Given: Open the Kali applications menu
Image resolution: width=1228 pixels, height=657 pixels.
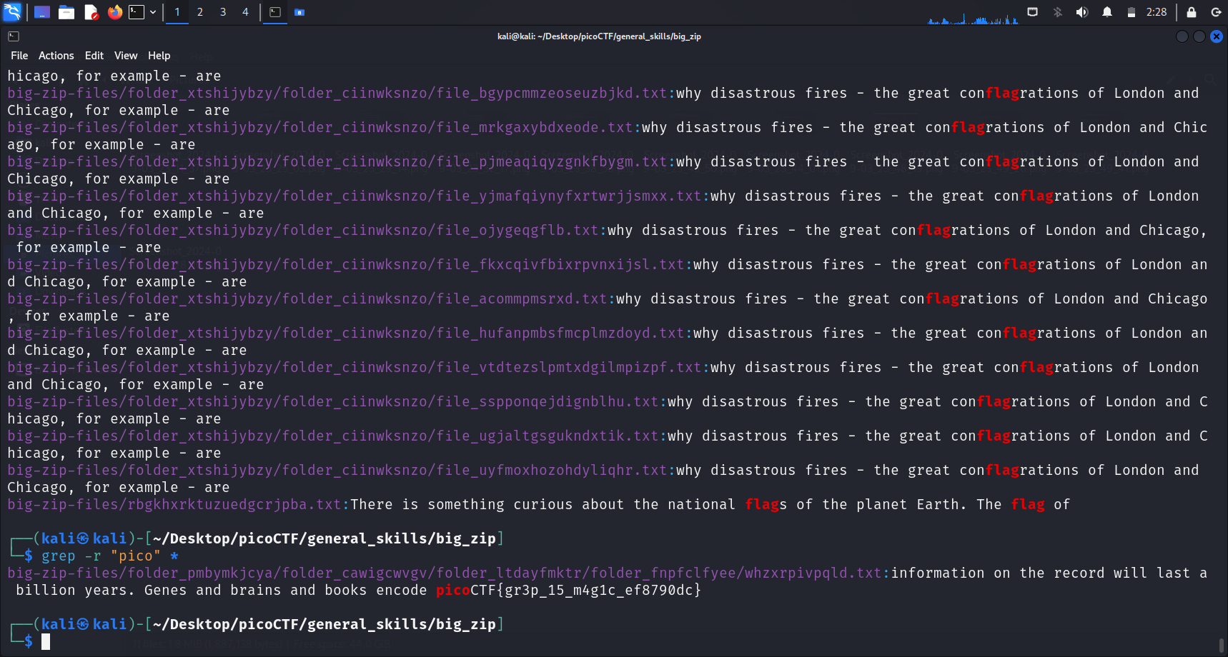Looking at the screenshot, I should pos(12,12).
